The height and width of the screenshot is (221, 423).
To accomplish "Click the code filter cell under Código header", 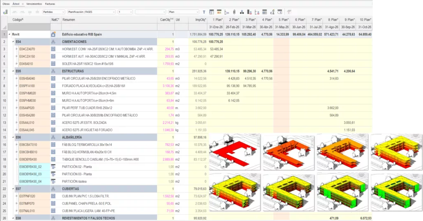I will click(29, 27).
